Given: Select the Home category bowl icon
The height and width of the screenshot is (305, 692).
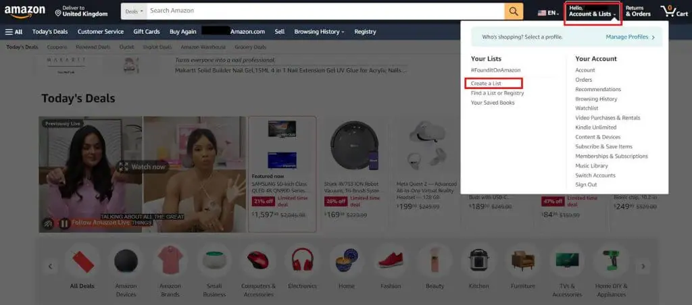Looking at the screenshot, I should tap(347, 260).
